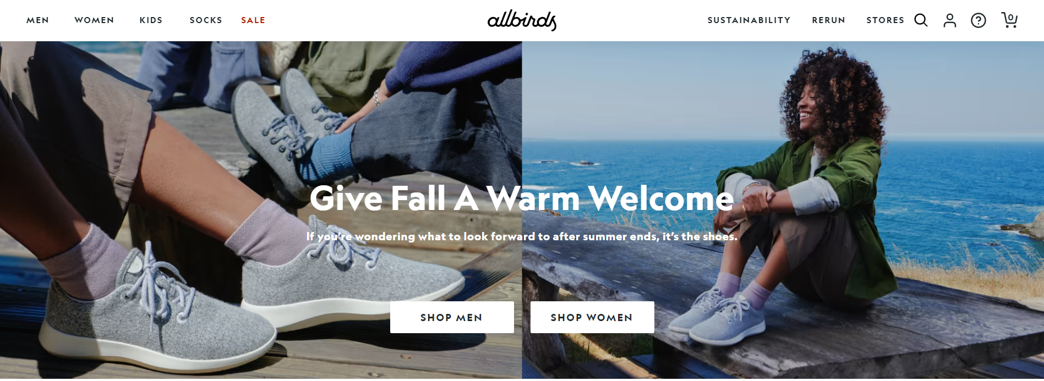Screen dimensions: 1044x381
Task: Click the SHOP MEN button
Action: tap(452, 317)
